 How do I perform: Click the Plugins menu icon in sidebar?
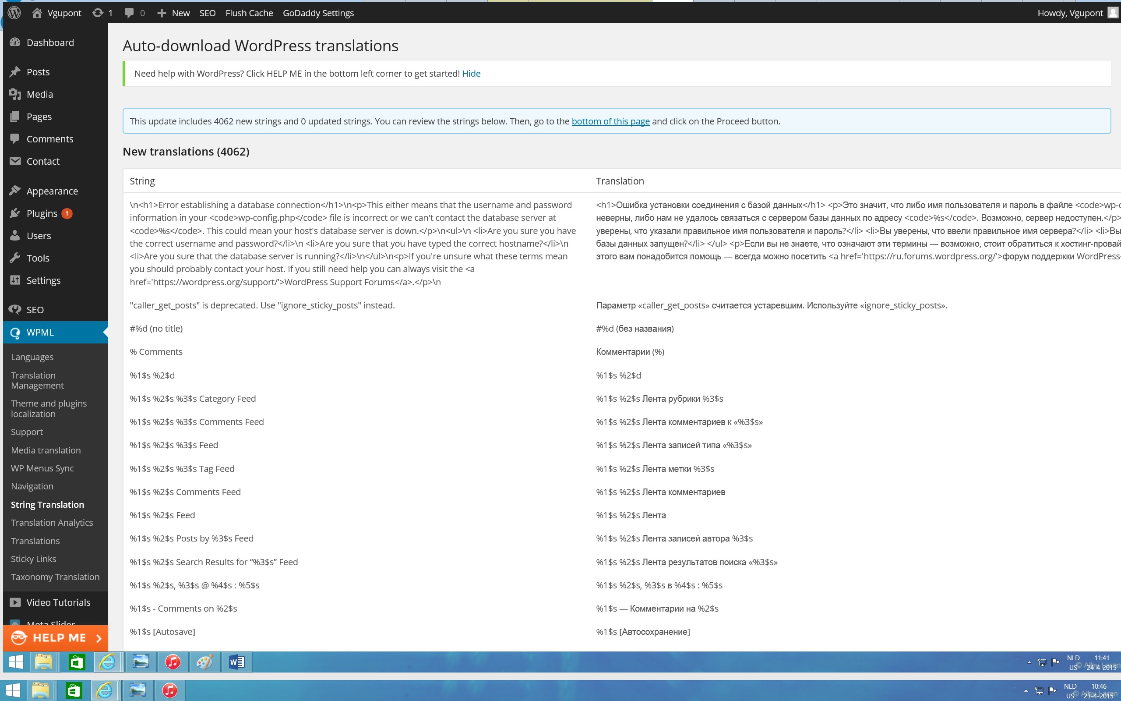coord(15,213)
